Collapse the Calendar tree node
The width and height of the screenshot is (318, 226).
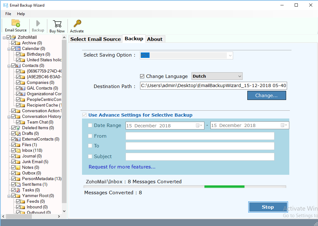9,49
